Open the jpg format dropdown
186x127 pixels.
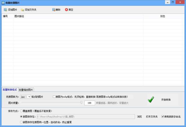tap(26, 97)
